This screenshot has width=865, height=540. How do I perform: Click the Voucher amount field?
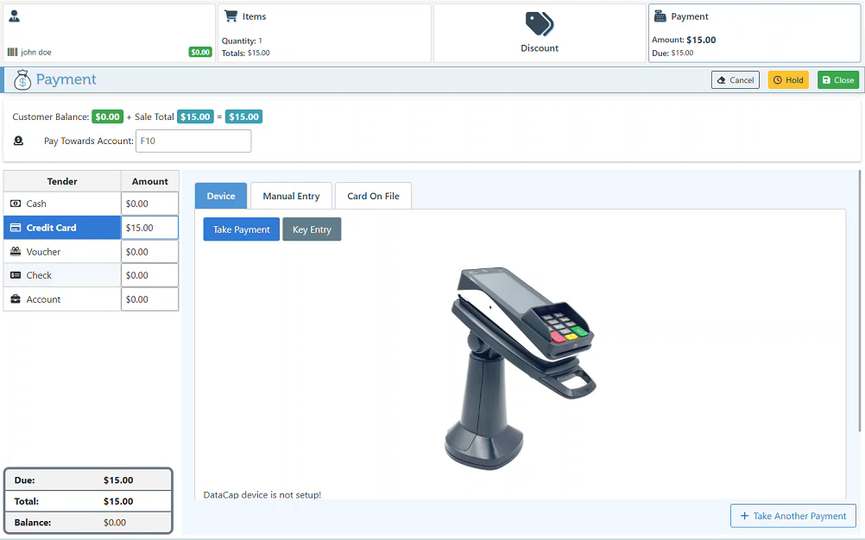149,251
